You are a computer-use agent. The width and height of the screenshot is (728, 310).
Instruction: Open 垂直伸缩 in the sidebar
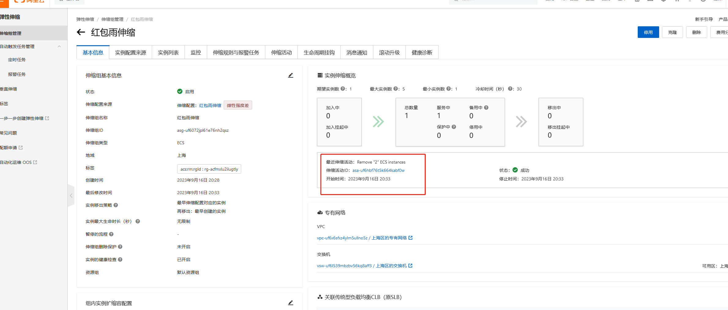pyautogui.click(x=9, y=89)
